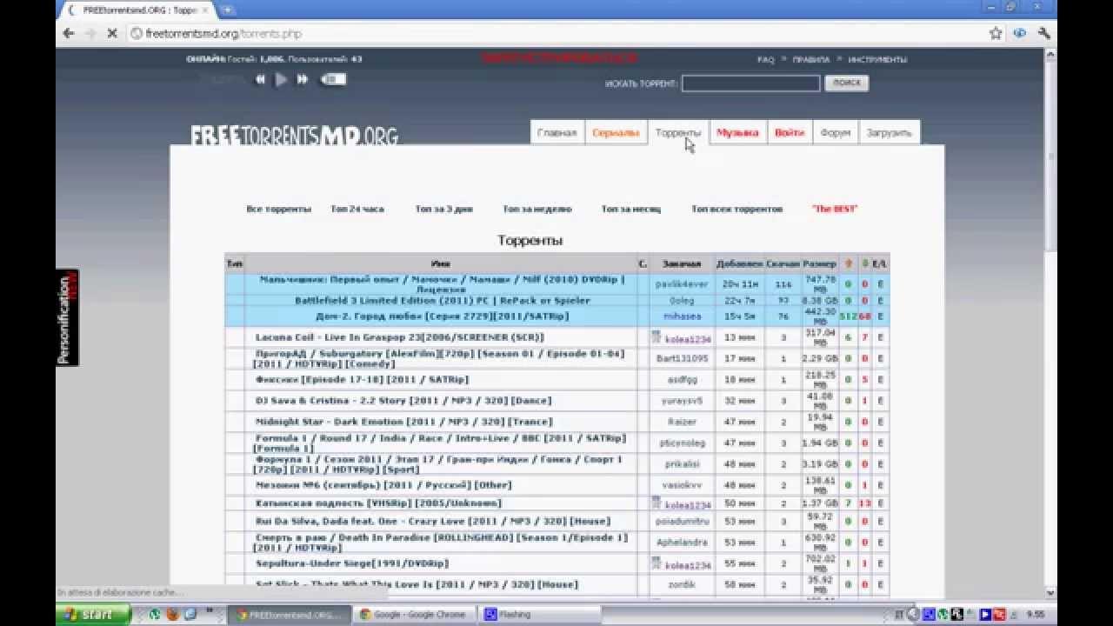This screenshot has width=1113, height=626.
Task: Open the Музыка tab
Action: (737, 133)
